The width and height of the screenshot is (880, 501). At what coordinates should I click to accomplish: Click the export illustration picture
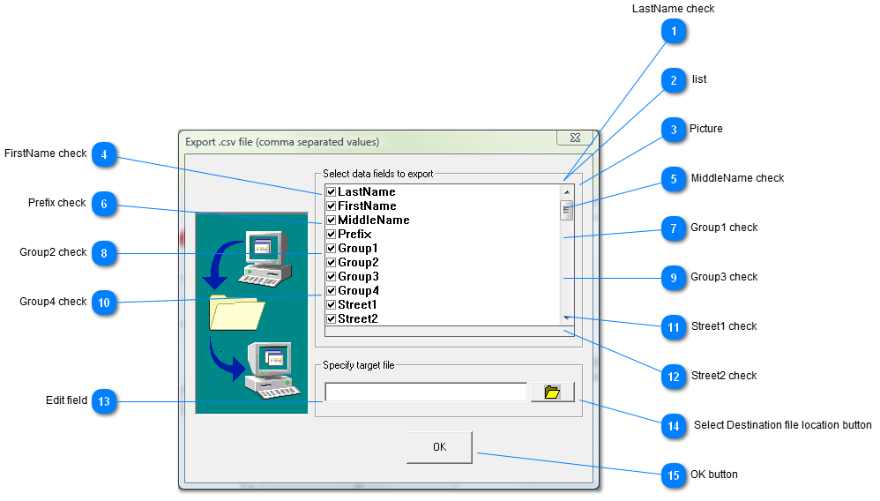pyautogui.click(x=251, y=313)
